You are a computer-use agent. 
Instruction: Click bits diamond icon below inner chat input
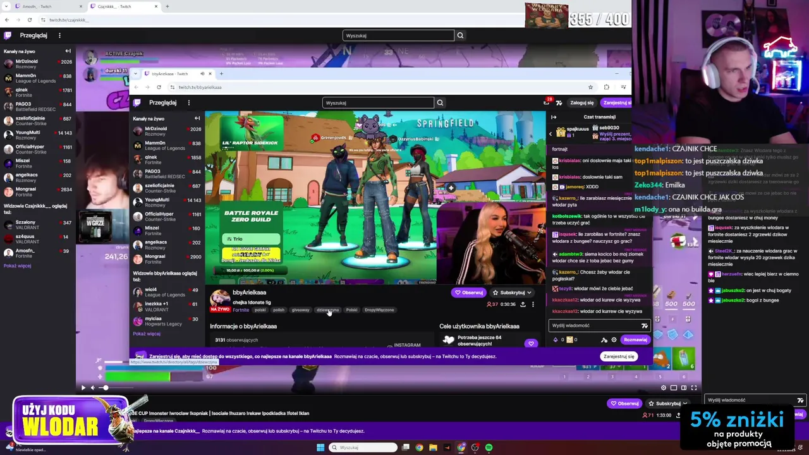(x=556, y=339)
